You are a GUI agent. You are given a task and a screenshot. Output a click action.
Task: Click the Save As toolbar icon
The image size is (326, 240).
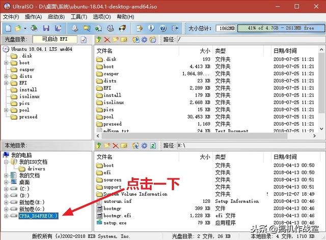(x=58, y=28)
